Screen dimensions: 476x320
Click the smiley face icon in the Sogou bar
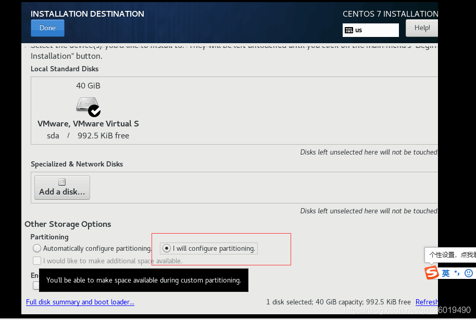pyautogui.click(x=469, y=273)
